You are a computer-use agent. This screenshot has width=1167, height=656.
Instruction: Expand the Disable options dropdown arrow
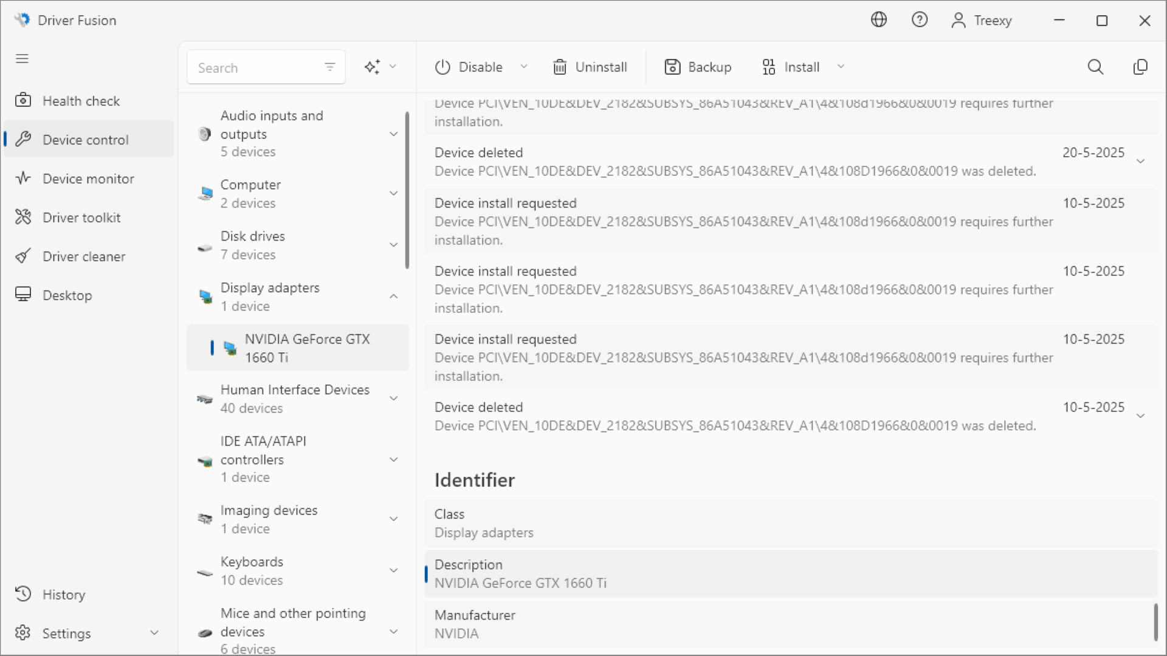[524, 67]
